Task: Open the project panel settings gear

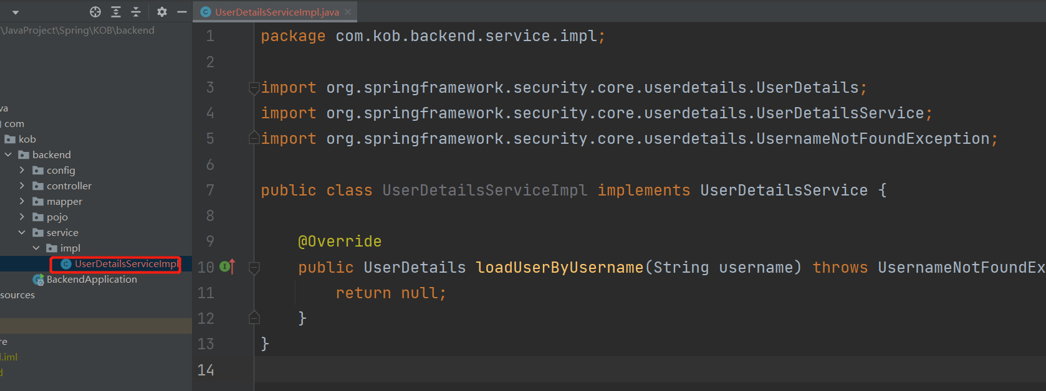Action: coord(162,12)
